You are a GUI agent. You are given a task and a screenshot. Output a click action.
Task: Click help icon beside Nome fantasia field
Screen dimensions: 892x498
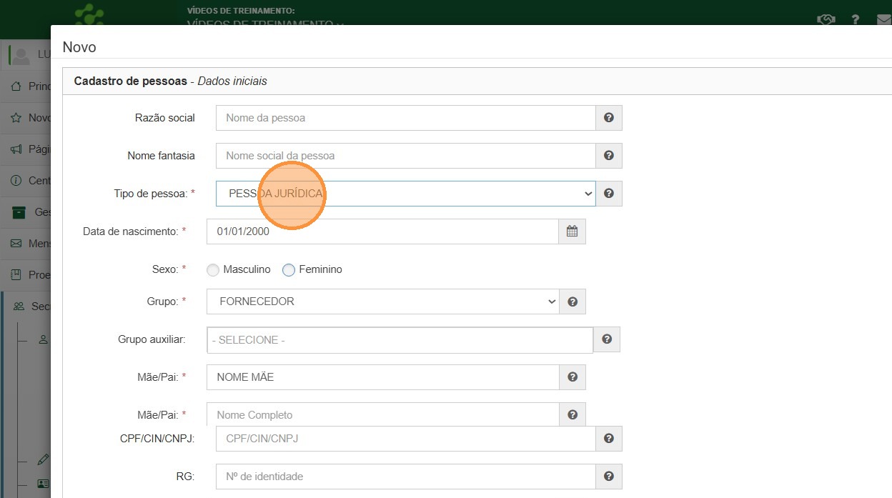(x=608, y=156)
